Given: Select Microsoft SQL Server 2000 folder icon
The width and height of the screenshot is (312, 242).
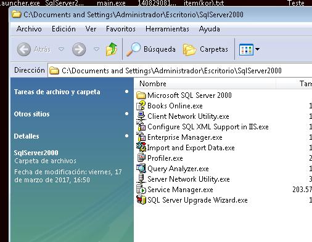Looking at the screenshot, I should click(141, 95).
